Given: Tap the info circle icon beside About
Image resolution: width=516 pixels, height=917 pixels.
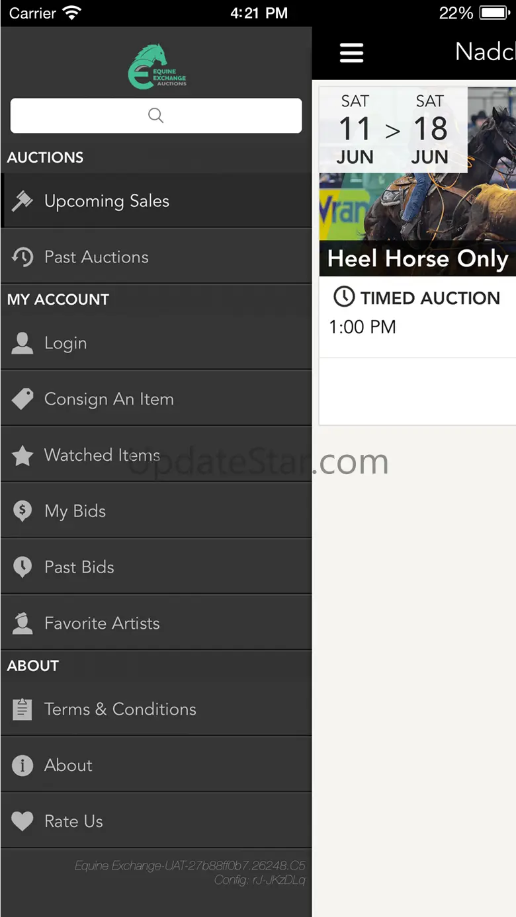Looking at the screenshot, I should (22, 766).
